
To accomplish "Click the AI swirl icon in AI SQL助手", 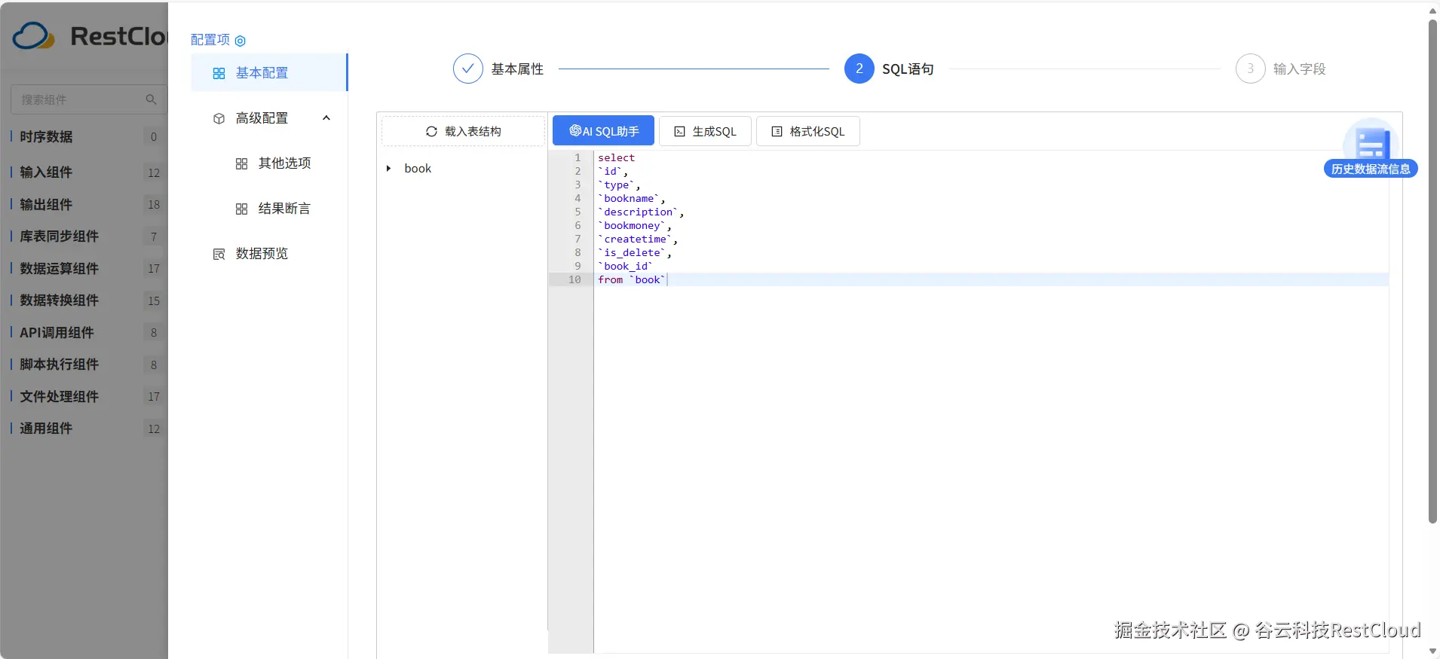I will click(x=575, y=130).
